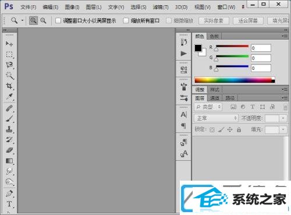Select the Eraser tool
Image resolution: width=291 pixels, height=215 pixels.
click(x=9, y=150)
